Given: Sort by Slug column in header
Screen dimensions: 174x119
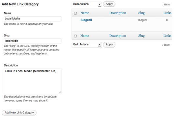Looking at the screenshot, I should [x=142, y=13].
